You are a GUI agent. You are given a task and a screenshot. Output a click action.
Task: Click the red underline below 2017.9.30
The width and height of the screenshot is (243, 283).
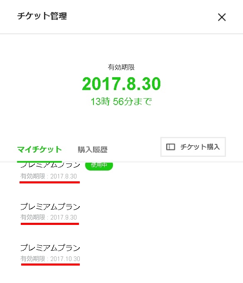pos(50,224)
